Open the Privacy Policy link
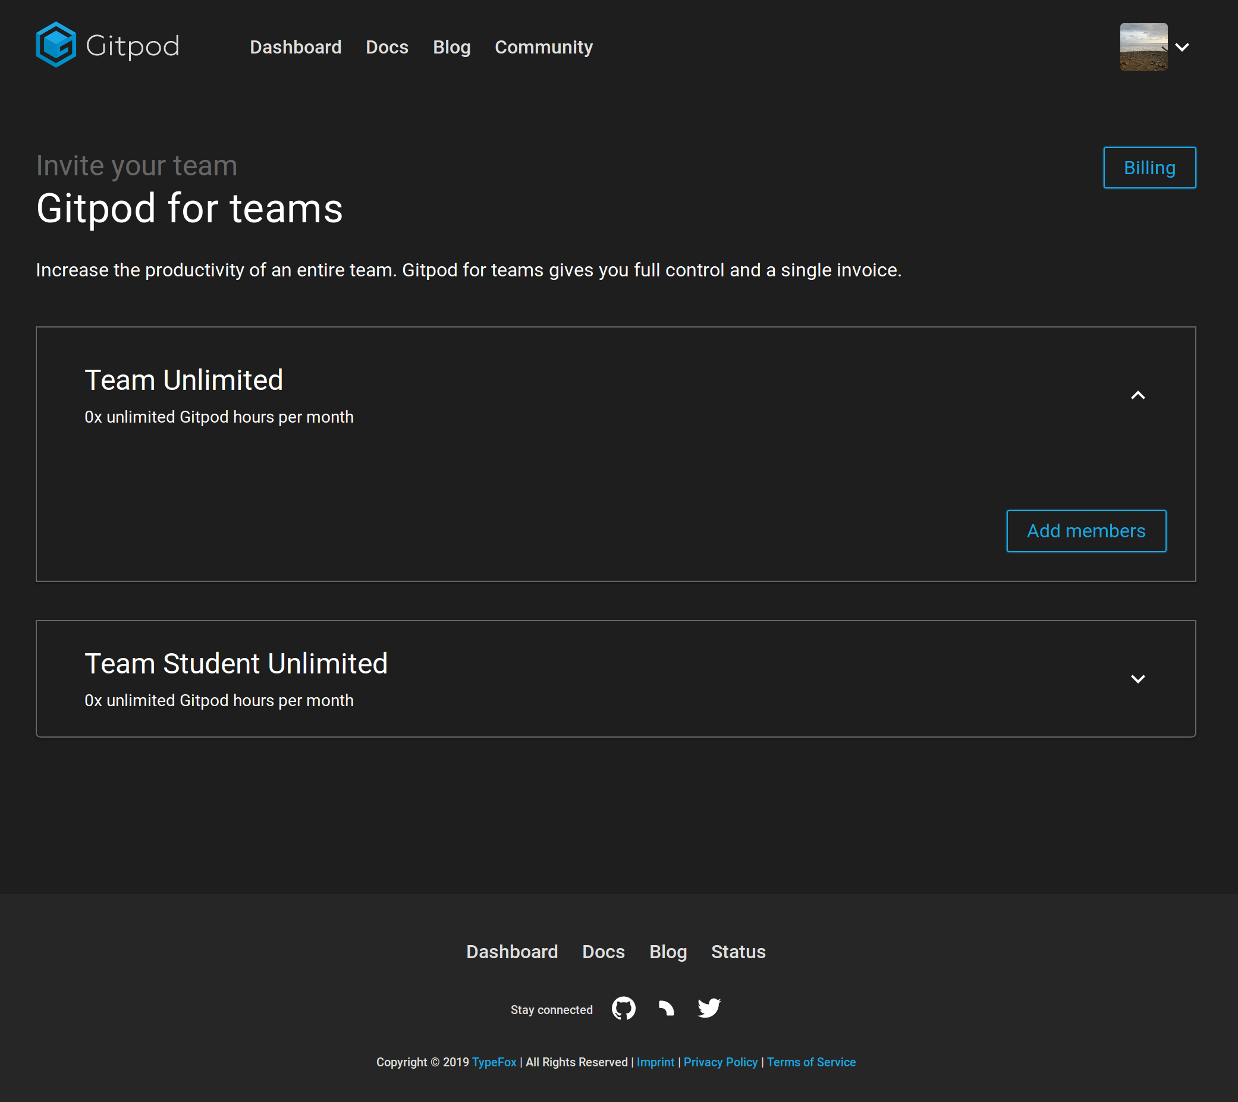1238x1102 pixels. (720, 1062)
